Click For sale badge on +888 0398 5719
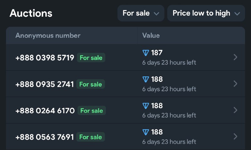Viewport: 251px width, 150px height. 91,58
